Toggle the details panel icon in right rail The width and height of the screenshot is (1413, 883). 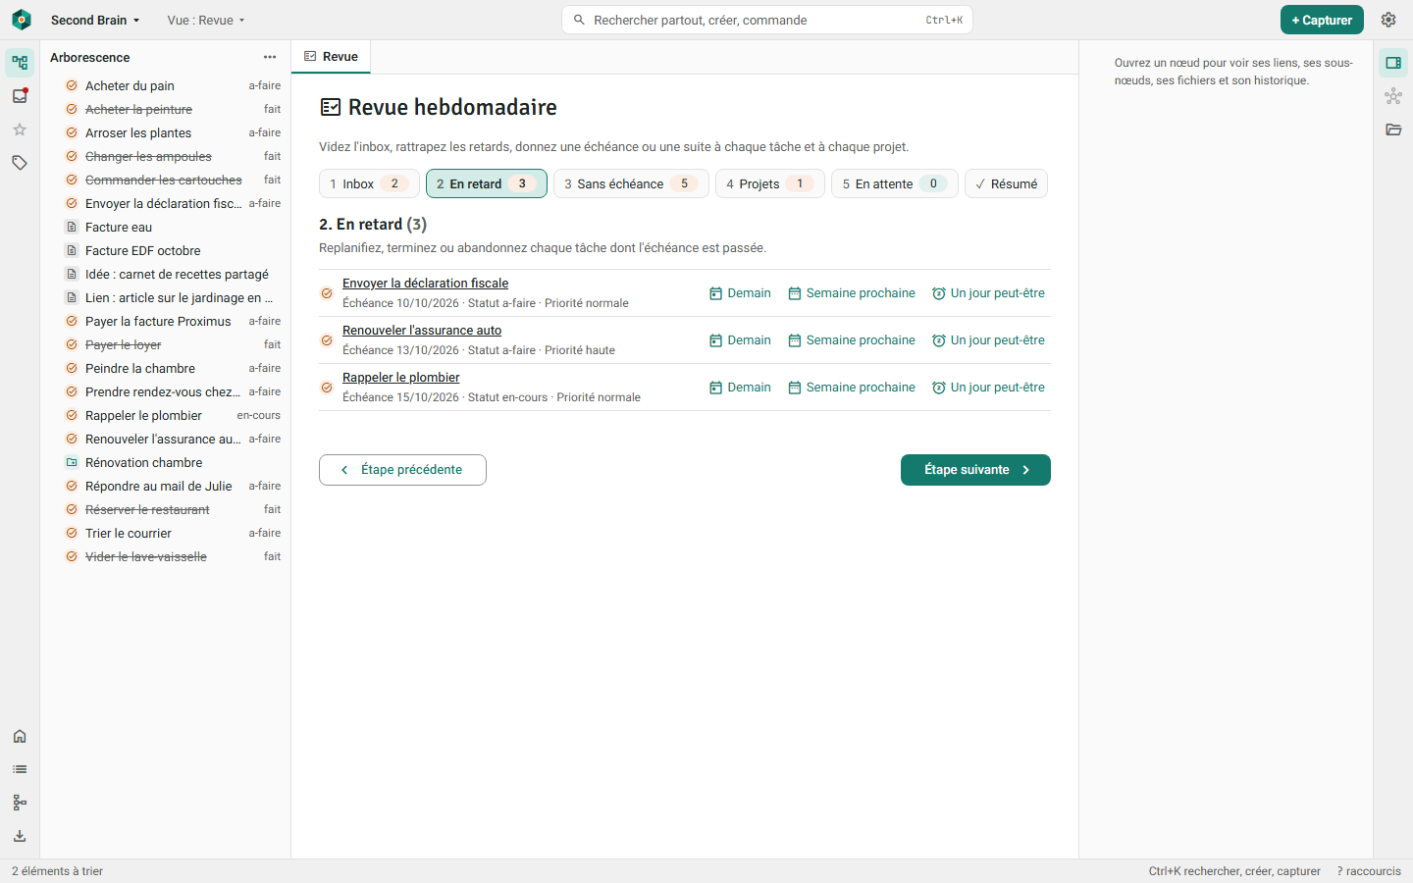click(x=1393, y=63)
